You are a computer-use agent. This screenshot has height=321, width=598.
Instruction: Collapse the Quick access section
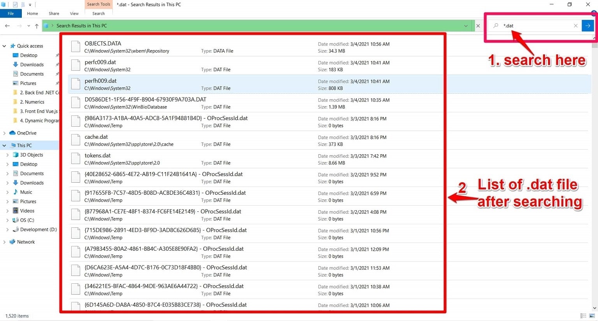click(x=4, y=45)
